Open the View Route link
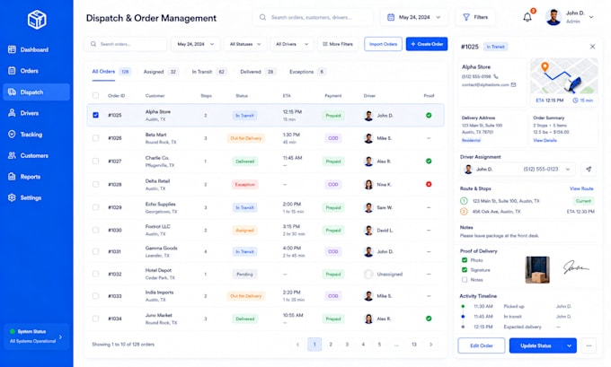The height and width of the screenshot is (367, 611). [581, 188]
